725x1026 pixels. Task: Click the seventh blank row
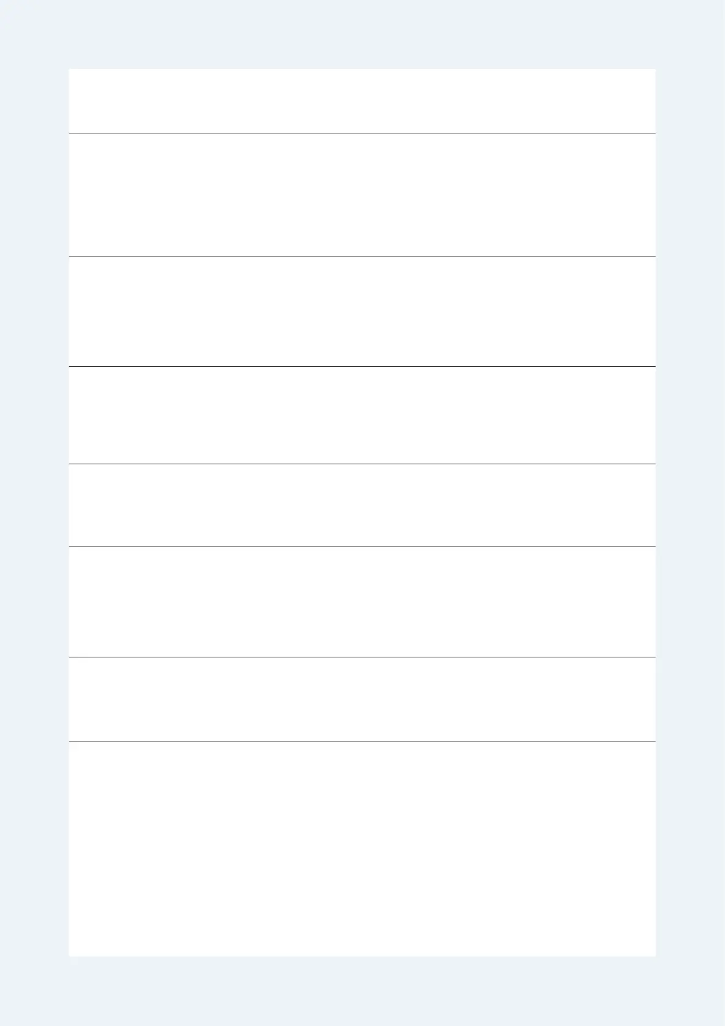362,699
